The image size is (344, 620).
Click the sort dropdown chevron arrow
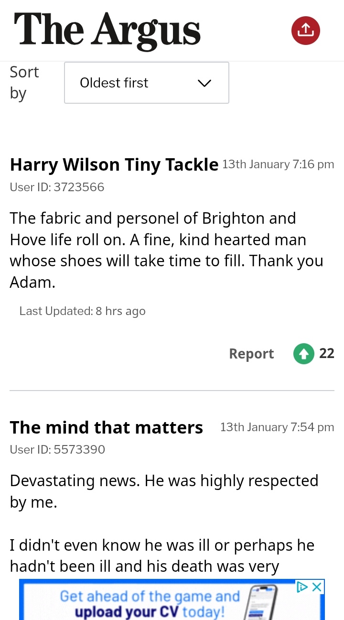pyautogui.click(x=204, y=83)
